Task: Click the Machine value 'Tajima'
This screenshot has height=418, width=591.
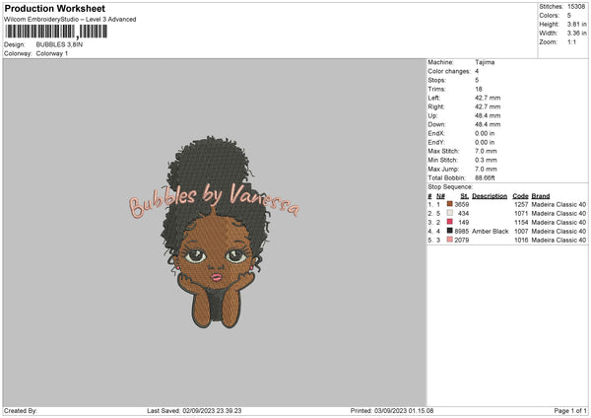Action: click(485, 62)
